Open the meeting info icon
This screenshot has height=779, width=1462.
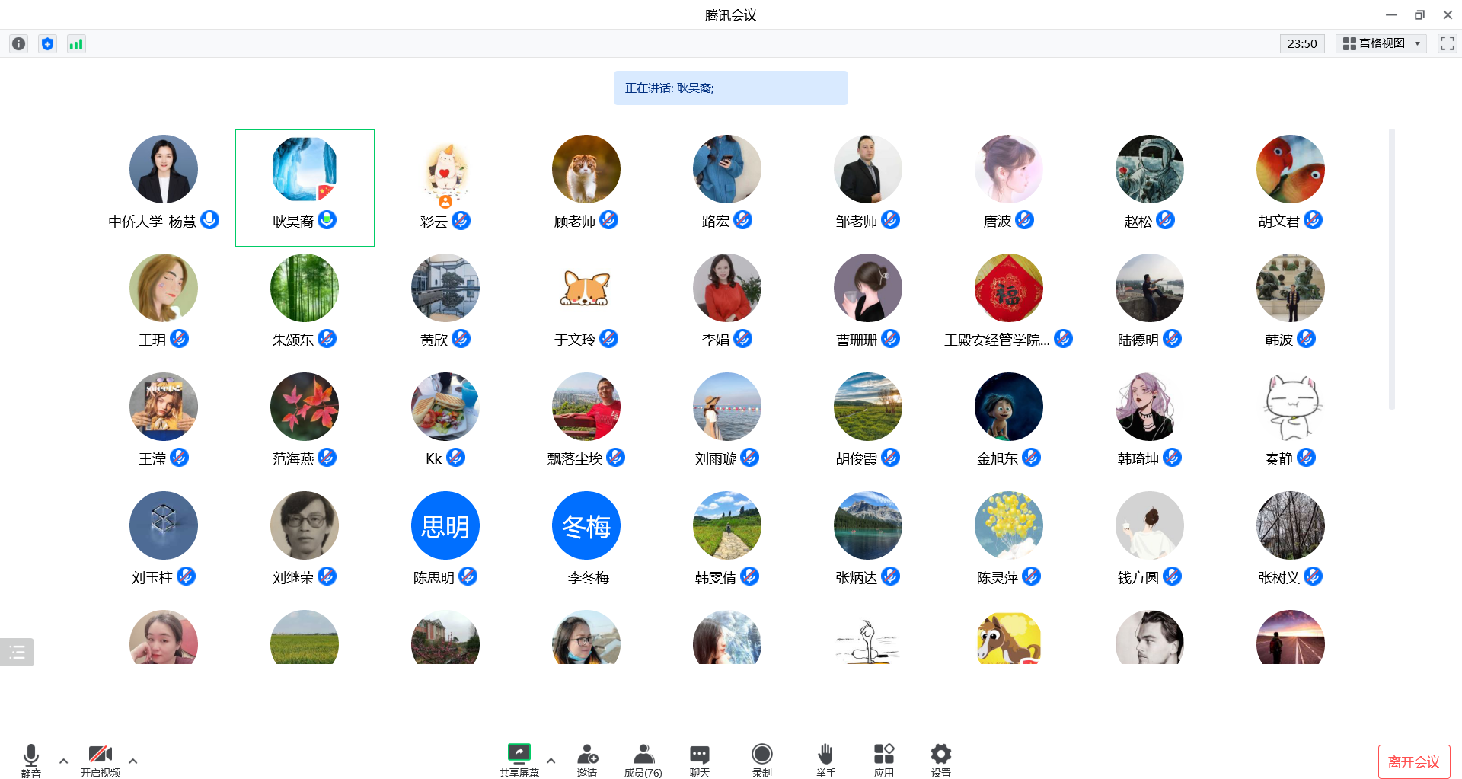pos(19,44)
